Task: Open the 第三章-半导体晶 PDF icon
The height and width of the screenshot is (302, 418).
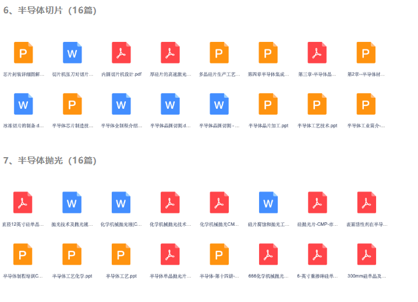Action: coord(317,53)
